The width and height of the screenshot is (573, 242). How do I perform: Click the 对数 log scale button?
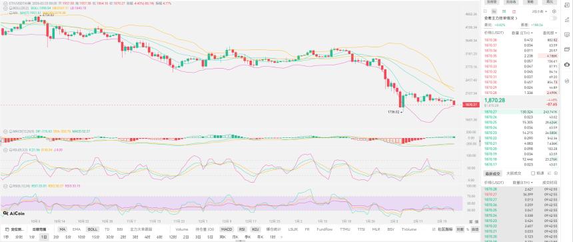pos(460,229)
